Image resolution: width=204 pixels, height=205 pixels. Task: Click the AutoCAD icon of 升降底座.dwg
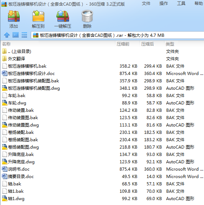coord(5,162)
